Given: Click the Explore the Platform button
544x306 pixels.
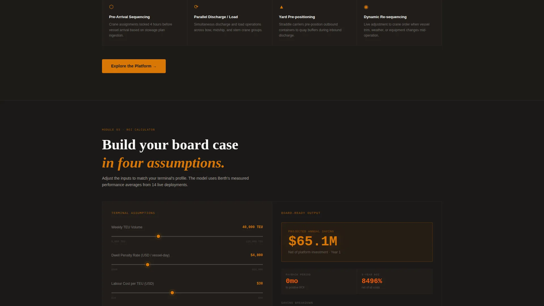Looking at the screenshot, I should tap(134, 66).
